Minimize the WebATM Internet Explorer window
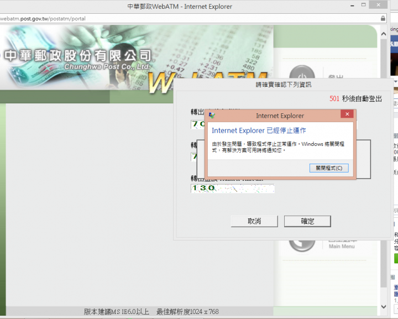 click(352, 6)
